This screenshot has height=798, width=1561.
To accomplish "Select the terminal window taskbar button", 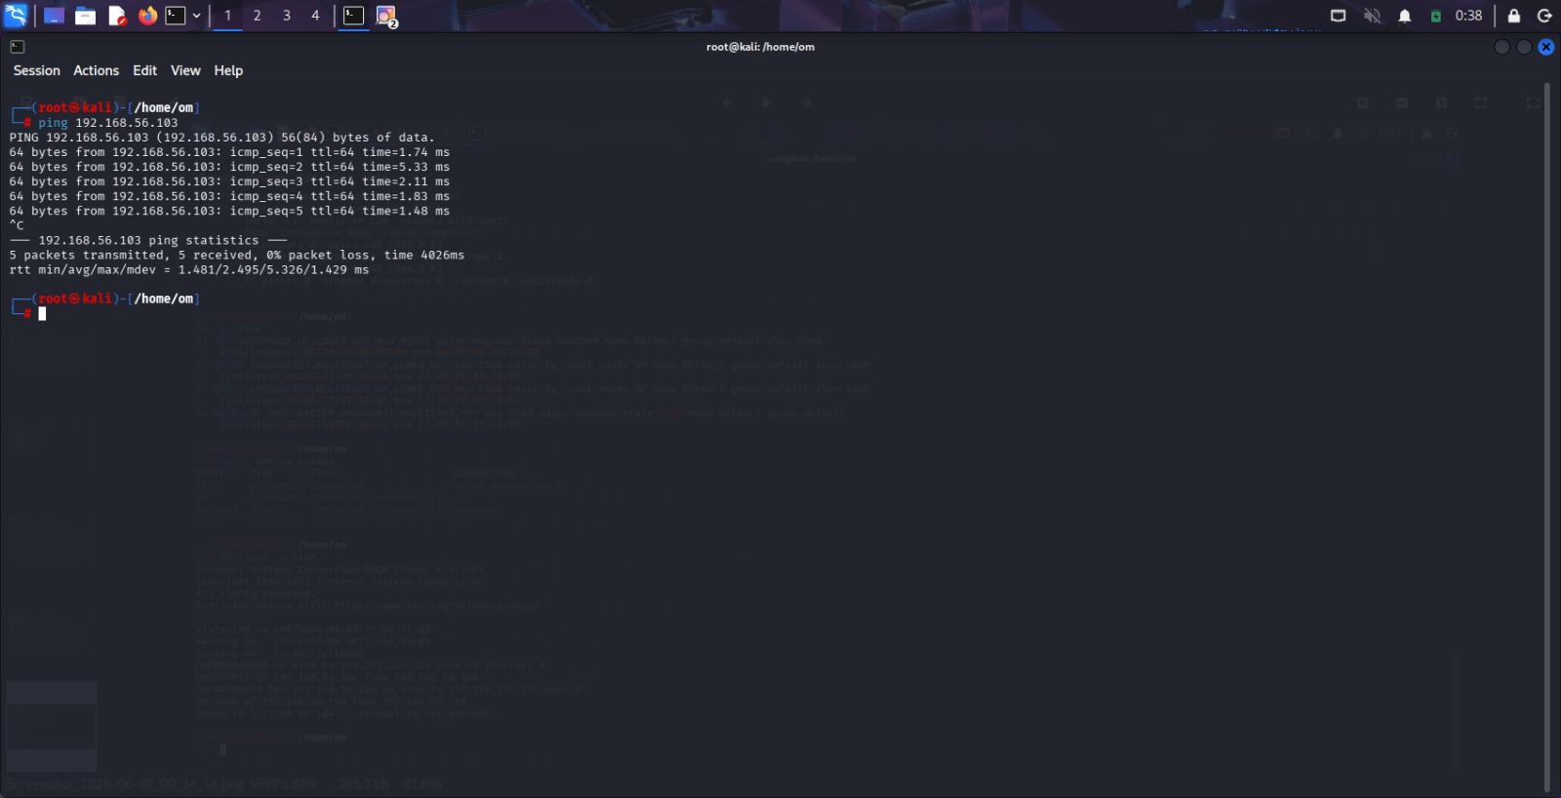I will point(353,16).
